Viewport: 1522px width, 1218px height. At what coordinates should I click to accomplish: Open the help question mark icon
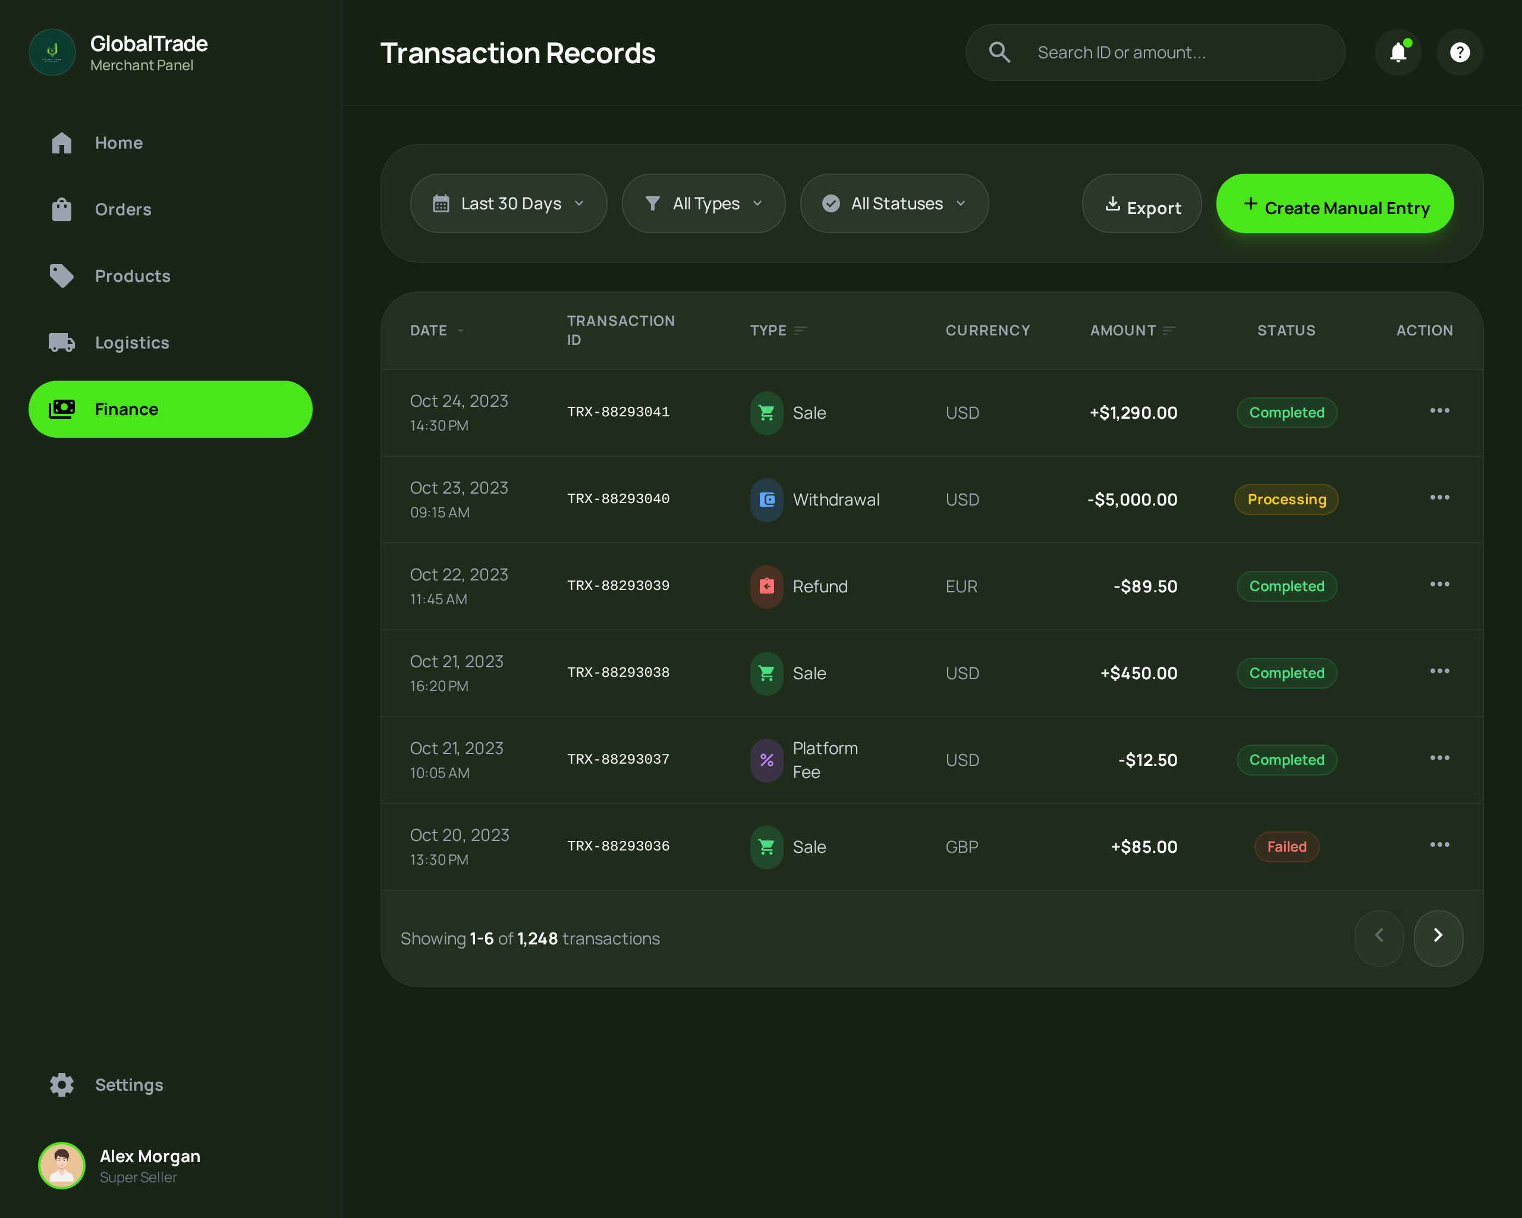click(1459, 52)
